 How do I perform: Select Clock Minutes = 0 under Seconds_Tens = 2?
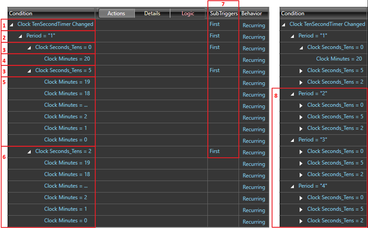coord(66,221)
